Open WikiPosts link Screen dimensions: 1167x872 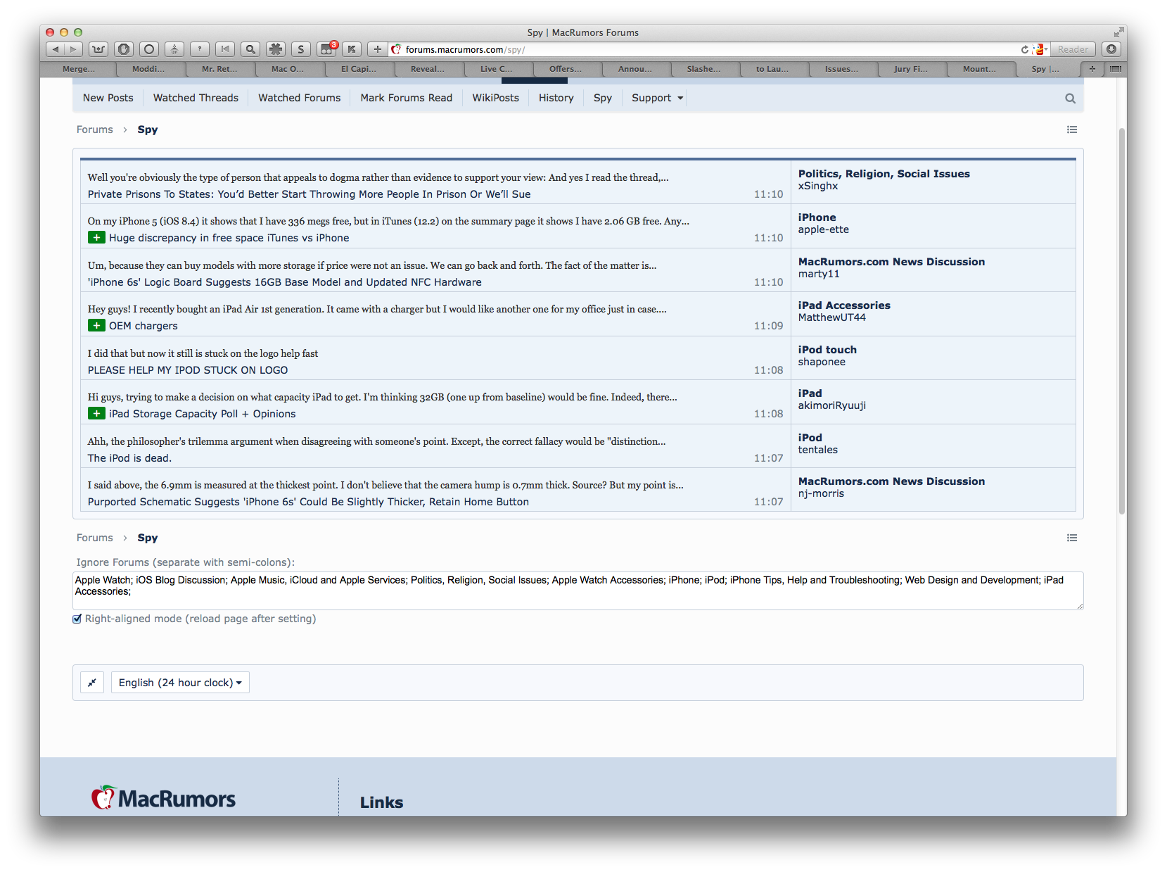tap(496, 99)
